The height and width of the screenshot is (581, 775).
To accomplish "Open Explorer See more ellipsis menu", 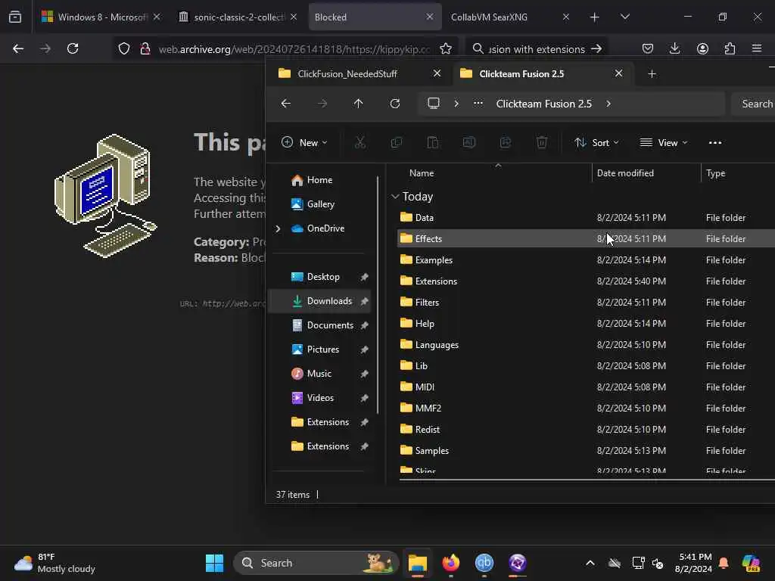I will click(x=715, y=143).
